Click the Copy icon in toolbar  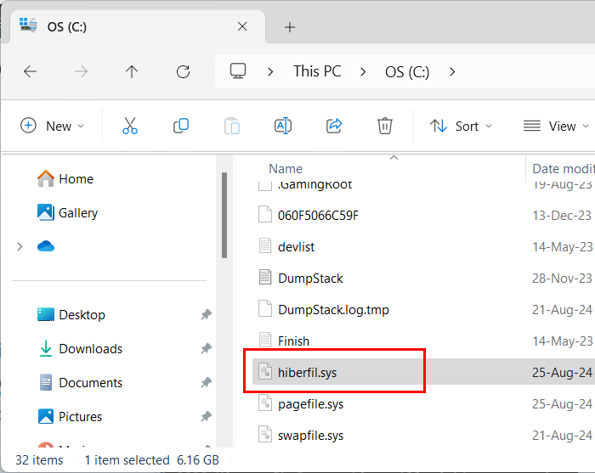click(x=181, y=126)
